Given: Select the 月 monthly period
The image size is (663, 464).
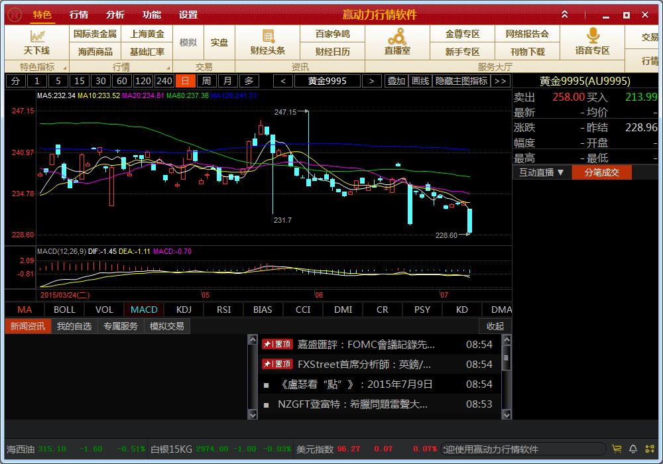Looking at the screenshot, I should tap(227, 81).
